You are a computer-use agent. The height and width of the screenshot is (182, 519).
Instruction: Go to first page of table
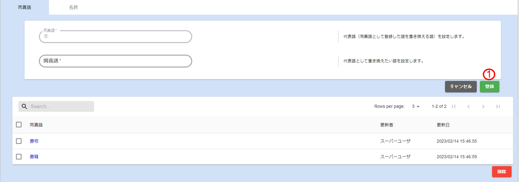[454, 107]
